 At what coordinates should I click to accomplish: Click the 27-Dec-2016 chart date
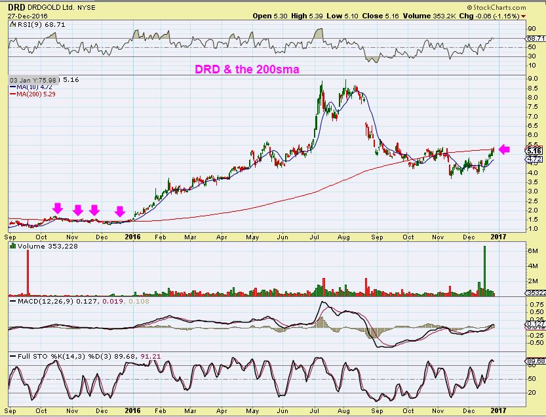(28, 16)
